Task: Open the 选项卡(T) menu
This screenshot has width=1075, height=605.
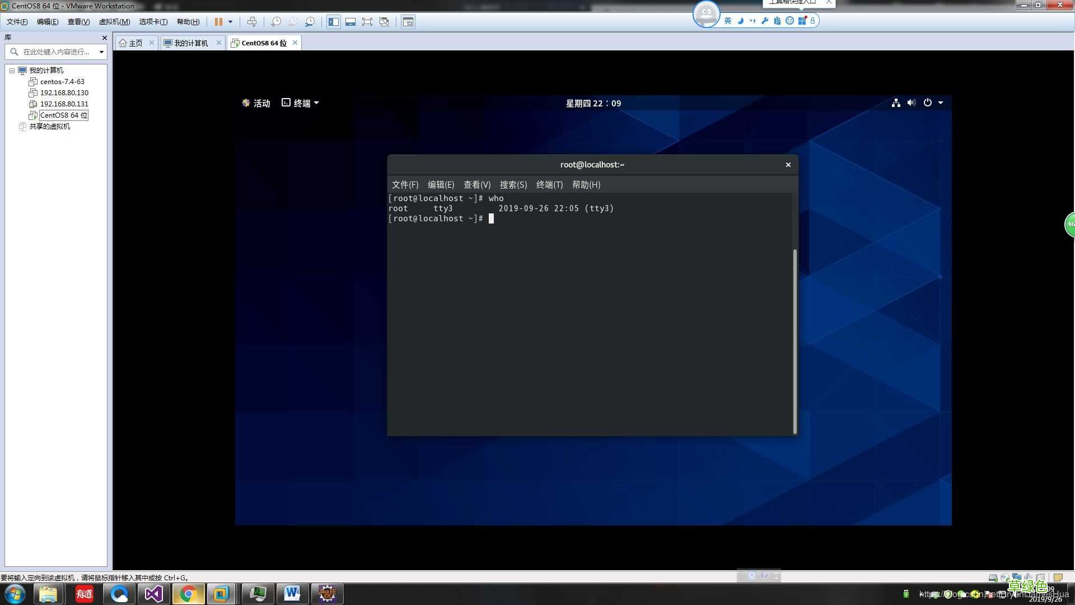Action: pos(153,22)
